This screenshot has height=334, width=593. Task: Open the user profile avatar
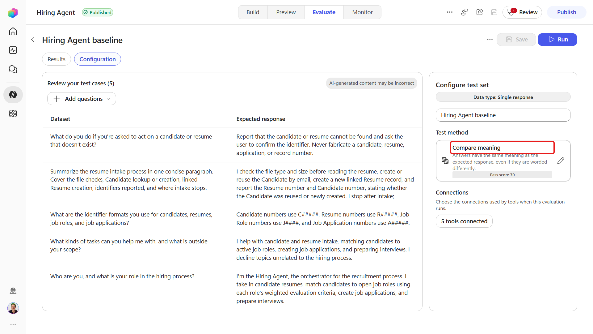click(x=13, y=308)
